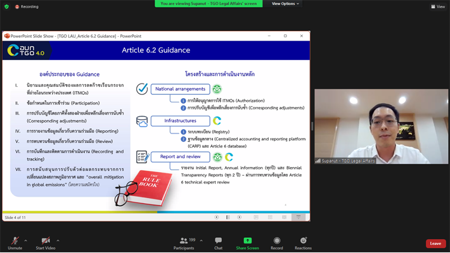The height and width of the screenshot is (253, 450).
Task: Start video with the camera button
Action: click(x=46, y=241)
